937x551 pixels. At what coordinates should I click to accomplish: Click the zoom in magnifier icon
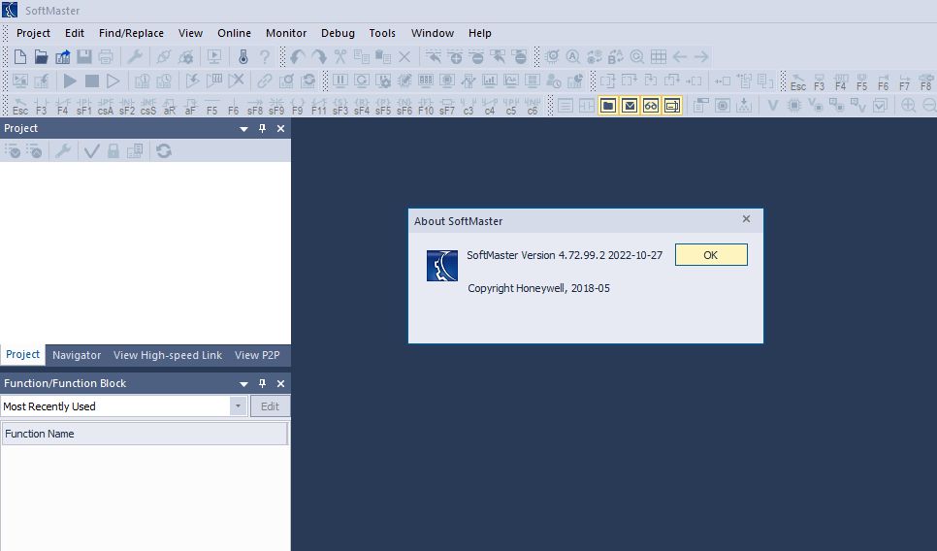pos(909,106)
